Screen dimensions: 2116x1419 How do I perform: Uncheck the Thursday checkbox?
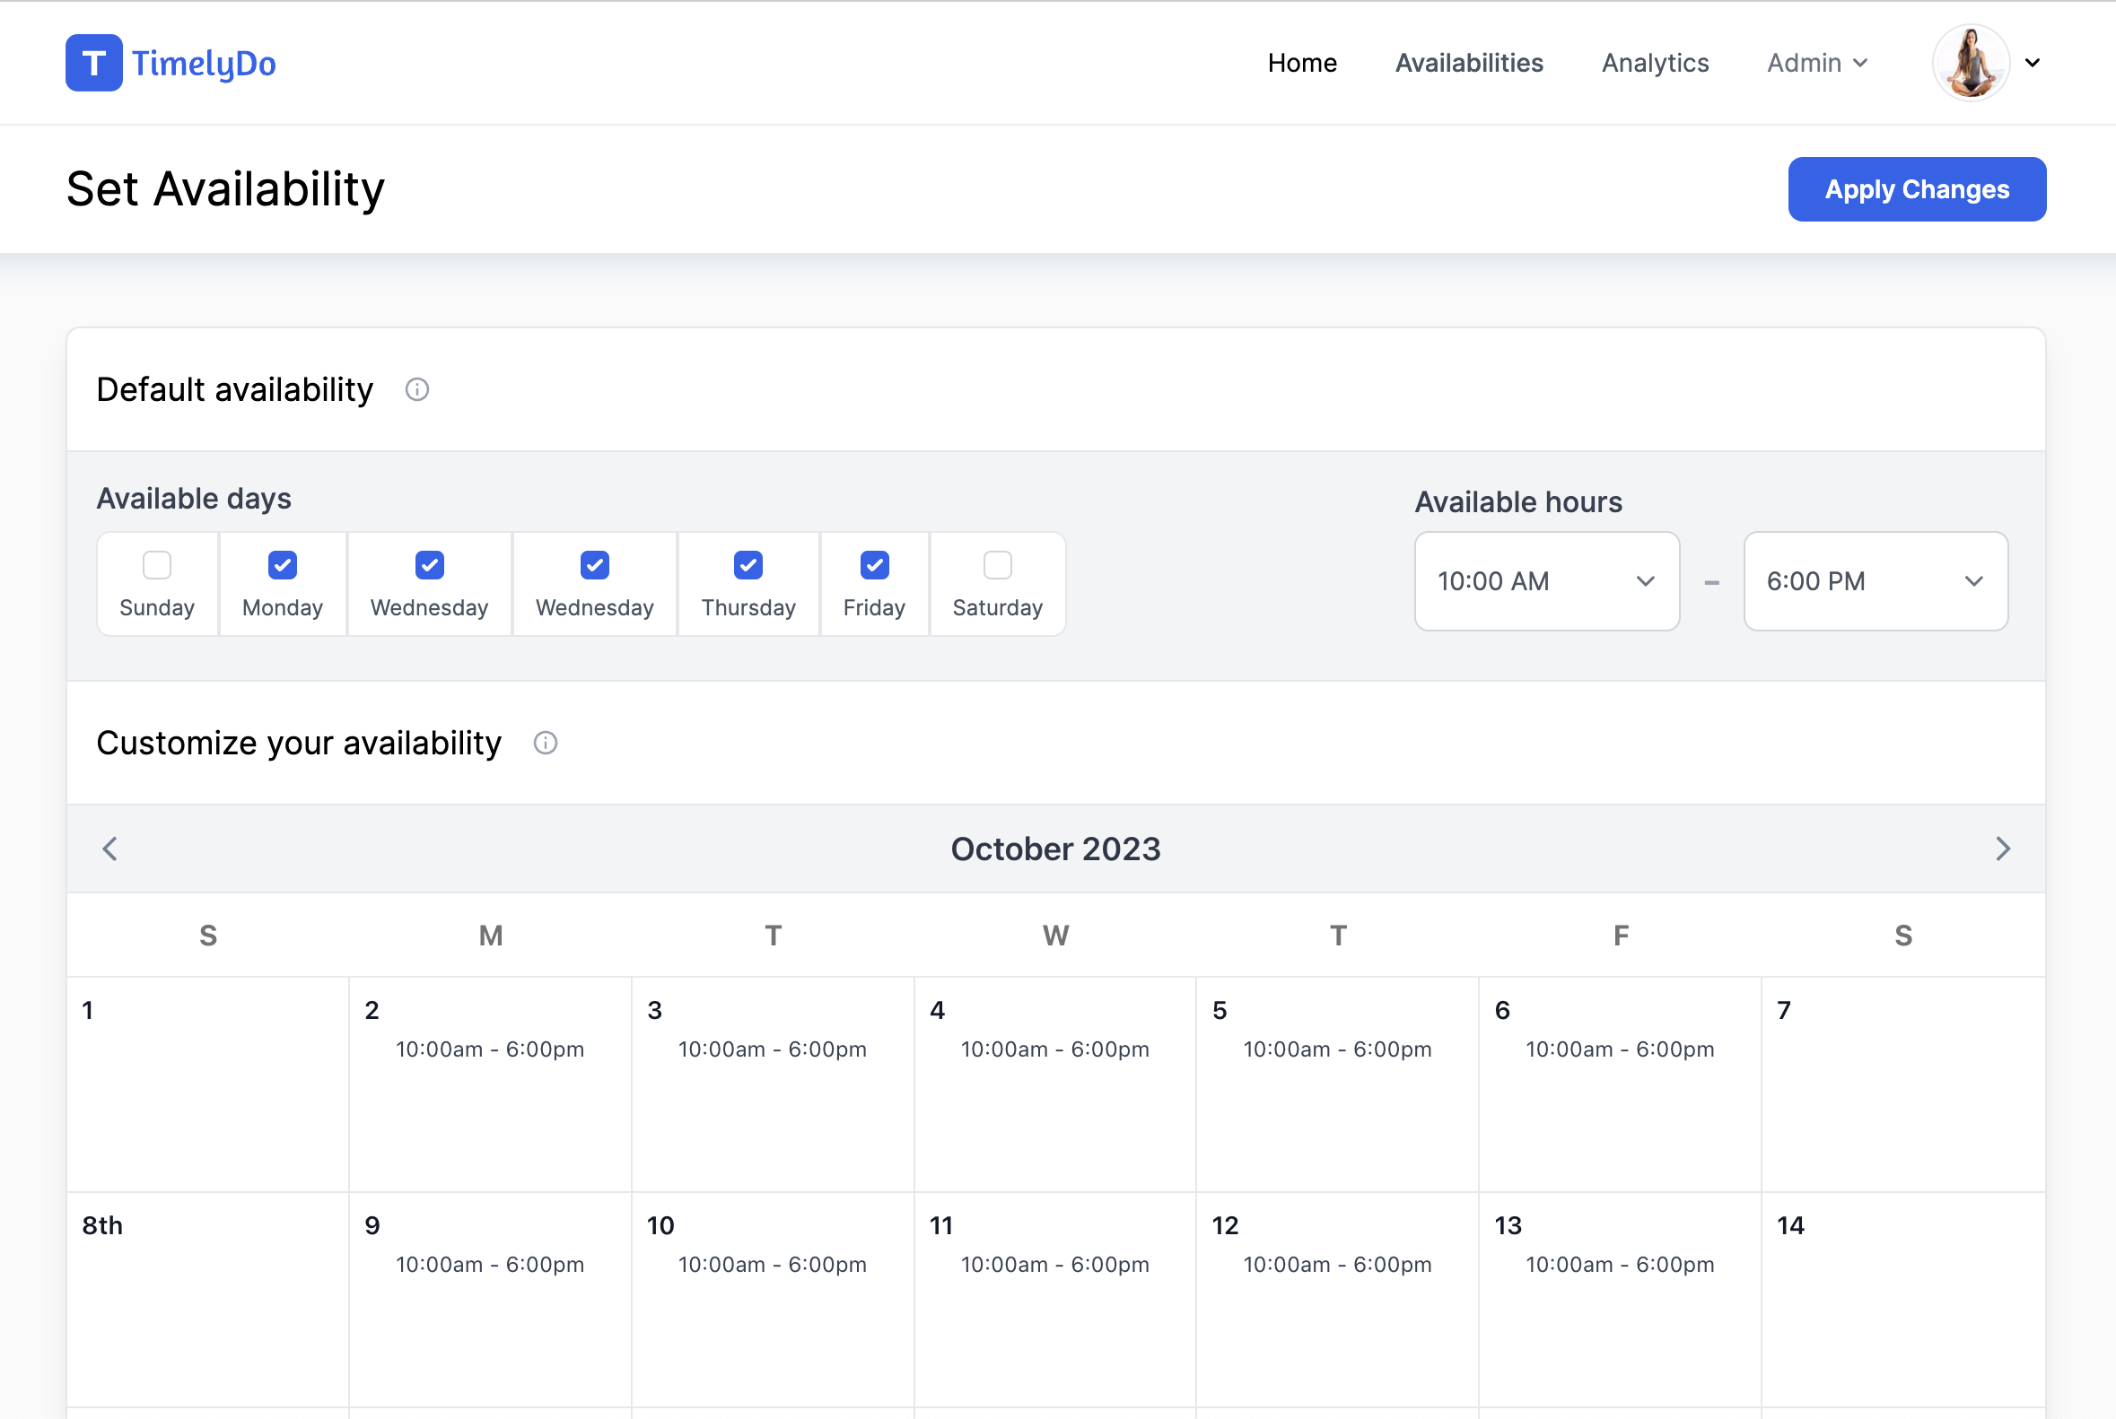pos(748,565)
